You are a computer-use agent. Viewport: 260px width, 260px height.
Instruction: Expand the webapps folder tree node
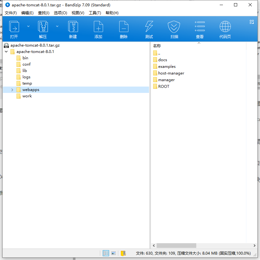(12, 90)
